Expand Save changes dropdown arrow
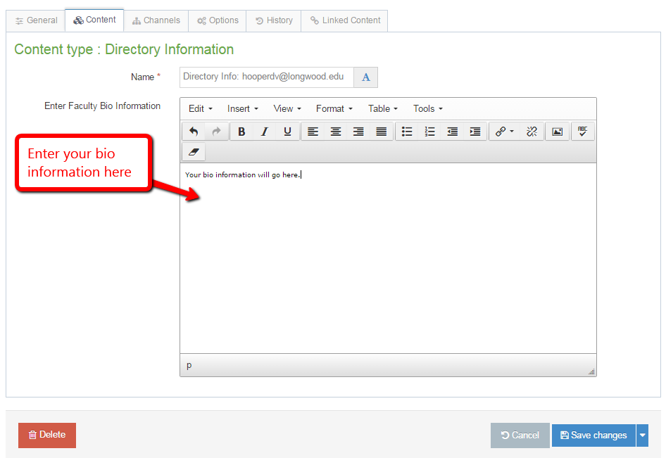 coord(643,435)
